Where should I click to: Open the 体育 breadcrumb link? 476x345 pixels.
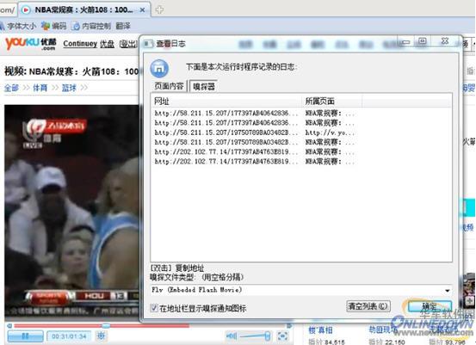click(x=40, y=88)
